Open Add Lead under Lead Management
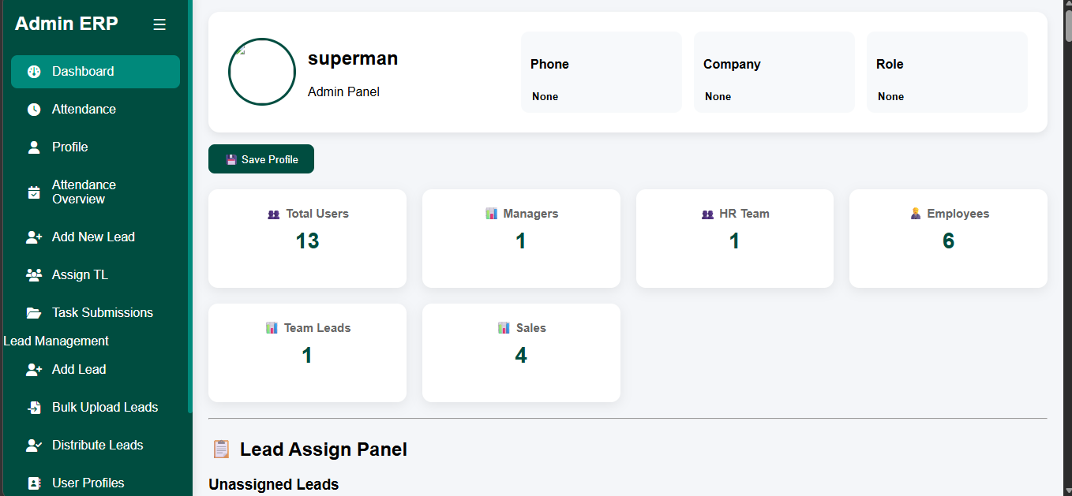Screen dimensions: 1072x496 coord(79,369)
